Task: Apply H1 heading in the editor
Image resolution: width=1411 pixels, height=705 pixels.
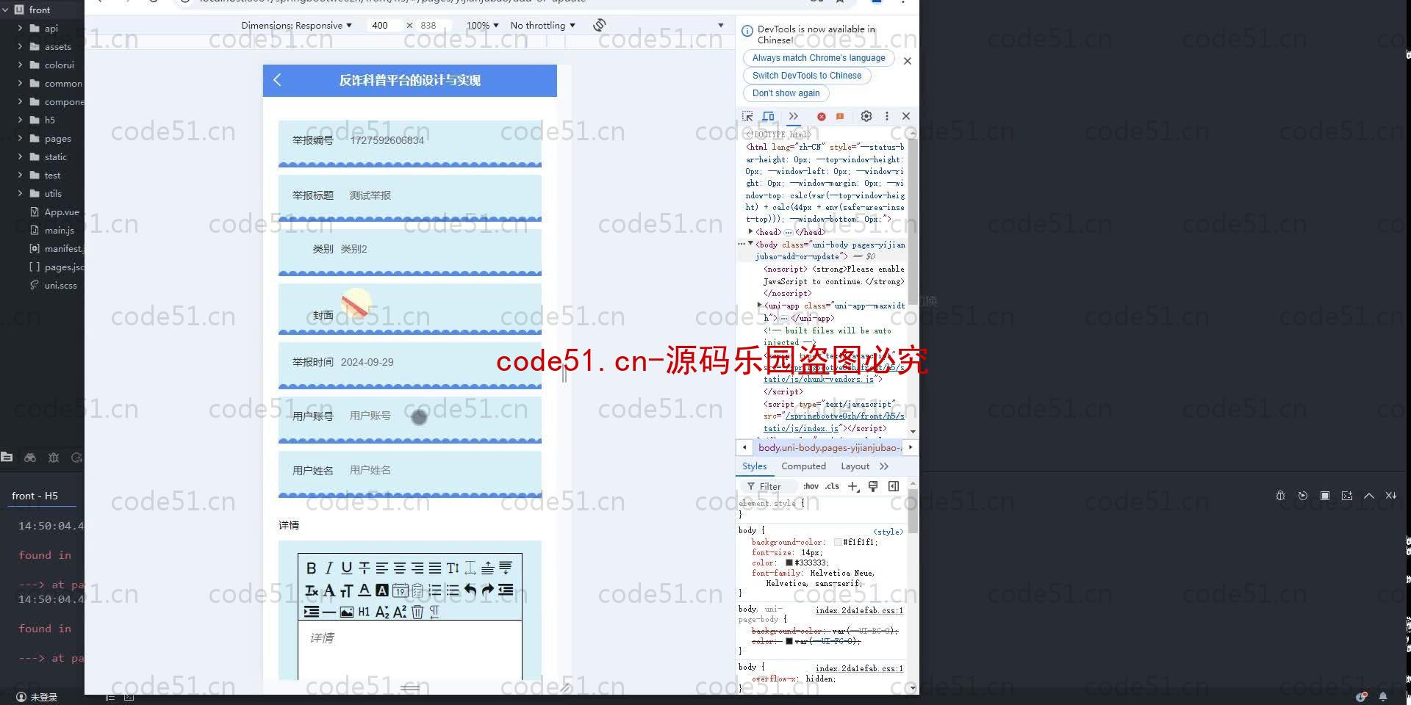Action: [365, 612]
